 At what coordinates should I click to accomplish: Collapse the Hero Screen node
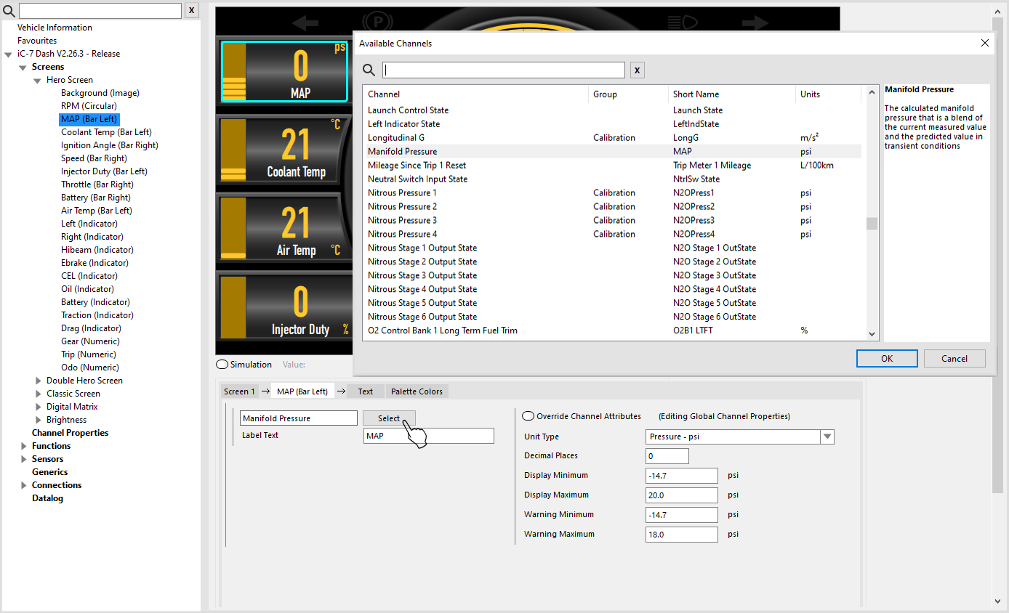[x=37, y=81]
